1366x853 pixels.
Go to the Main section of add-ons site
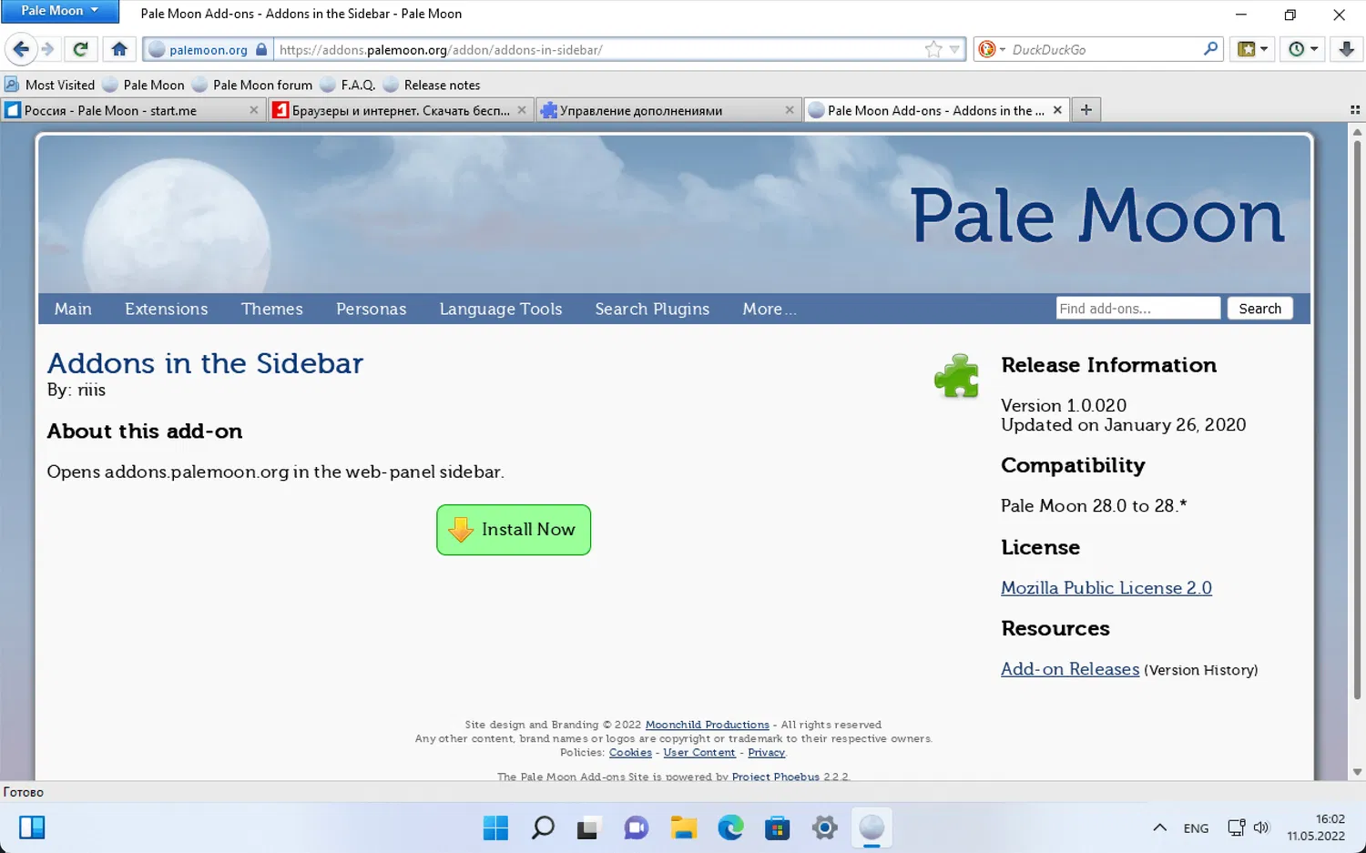(x=73, y=309)
